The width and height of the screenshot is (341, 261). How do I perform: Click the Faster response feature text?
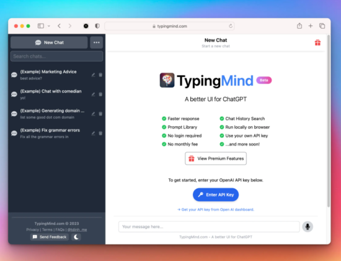184,119
